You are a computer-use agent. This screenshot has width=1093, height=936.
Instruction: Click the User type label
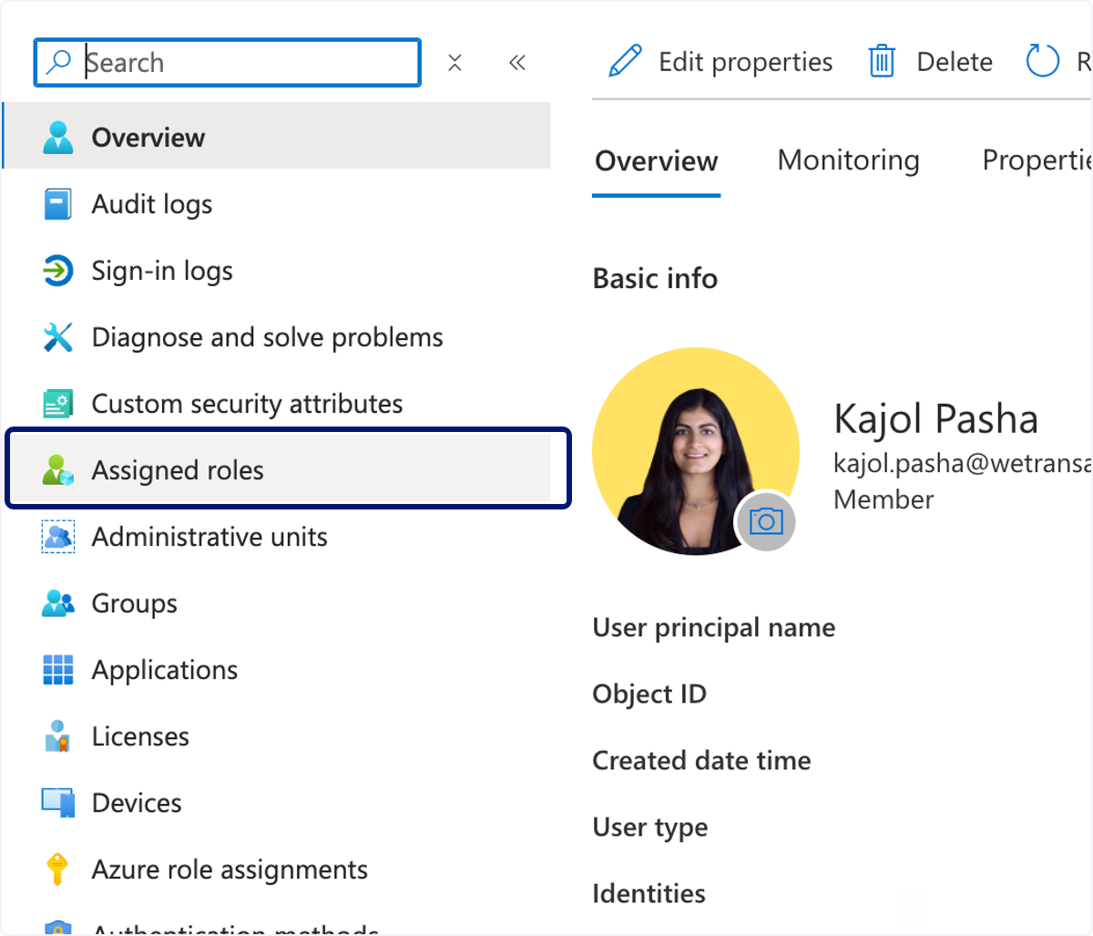649,828
